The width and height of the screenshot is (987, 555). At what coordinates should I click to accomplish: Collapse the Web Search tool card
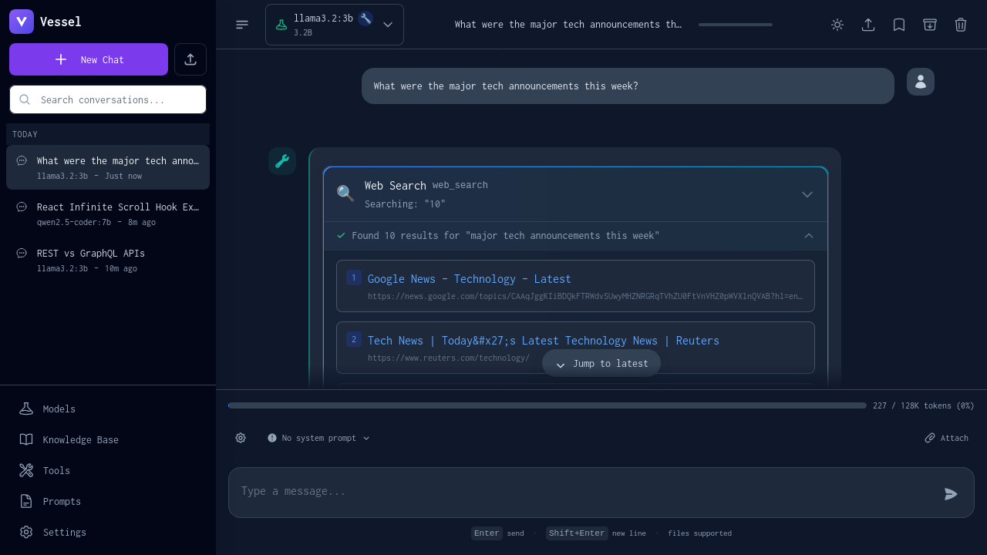(807, 194)
